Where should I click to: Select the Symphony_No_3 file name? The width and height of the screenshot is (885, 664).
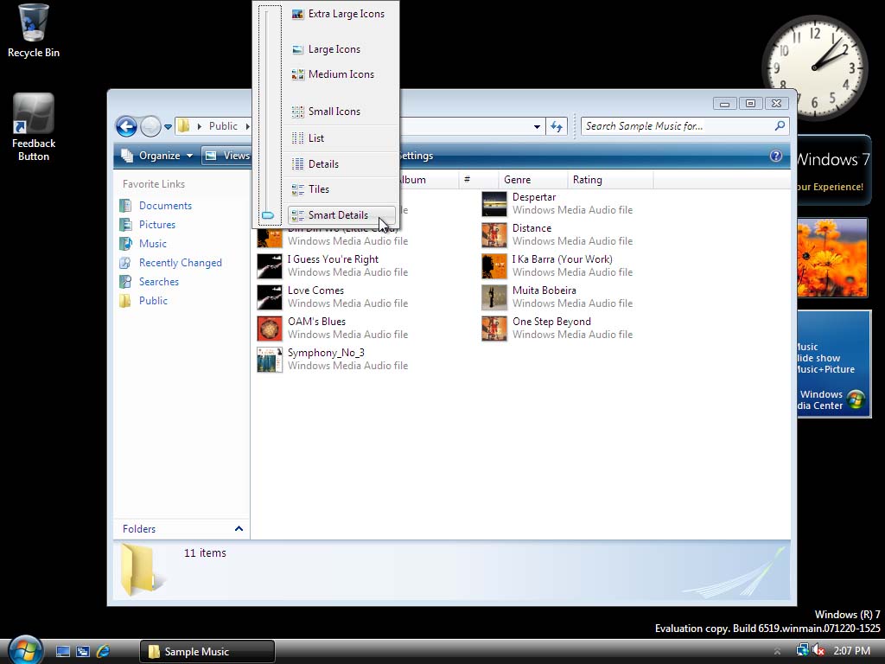click(x=326, y=353)
